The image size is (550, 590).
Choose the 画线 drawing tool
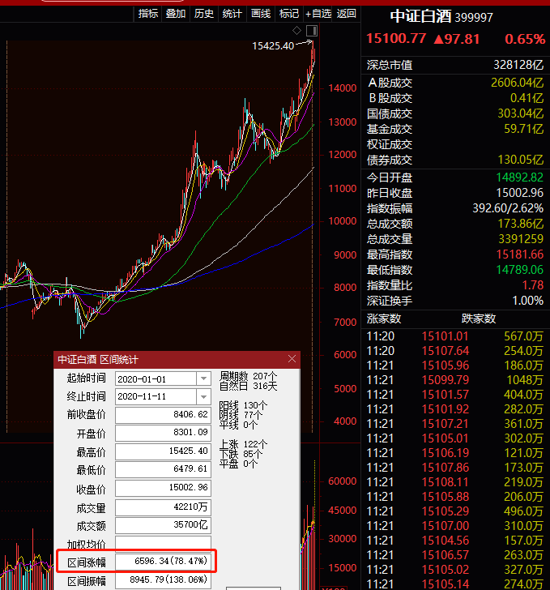pos(261,13)
